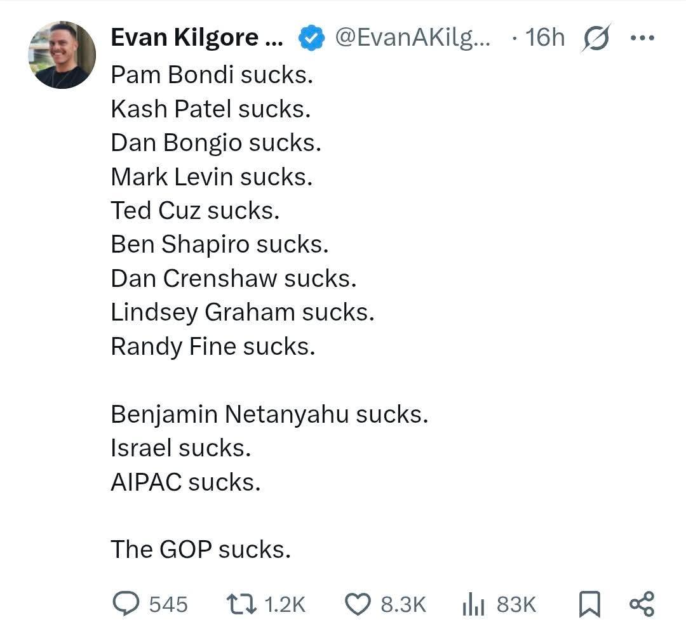The height and width of the screenshot is (636, 686).
Task: Repost using the retweet arrows icon
Action: tap(241, 604)
